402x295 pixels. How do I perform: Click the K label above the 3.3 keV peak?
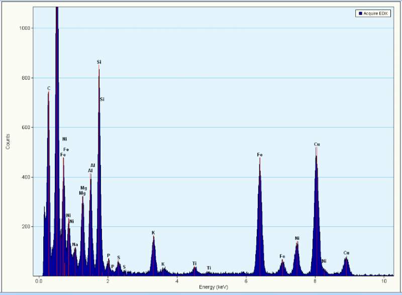pyautogui.click(x=153, y=233)
